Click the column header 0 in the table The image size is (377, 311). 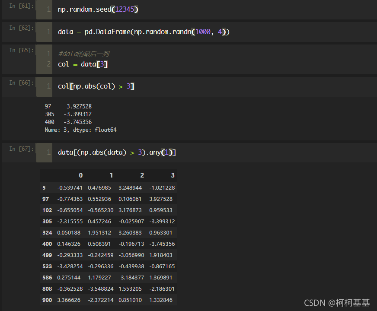click(81, 175)
